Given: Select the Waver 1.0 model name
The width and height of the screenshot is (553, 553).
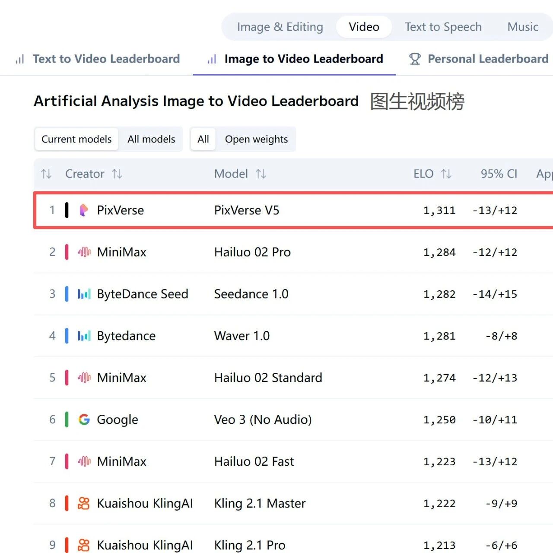Looking at the screenshot, I should (242, 336).
